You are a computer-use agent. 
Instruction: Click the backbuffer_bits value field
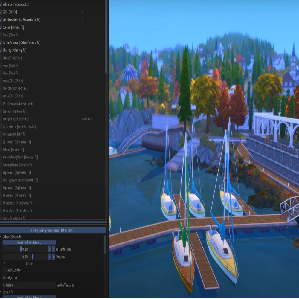(x=29, y=285)
